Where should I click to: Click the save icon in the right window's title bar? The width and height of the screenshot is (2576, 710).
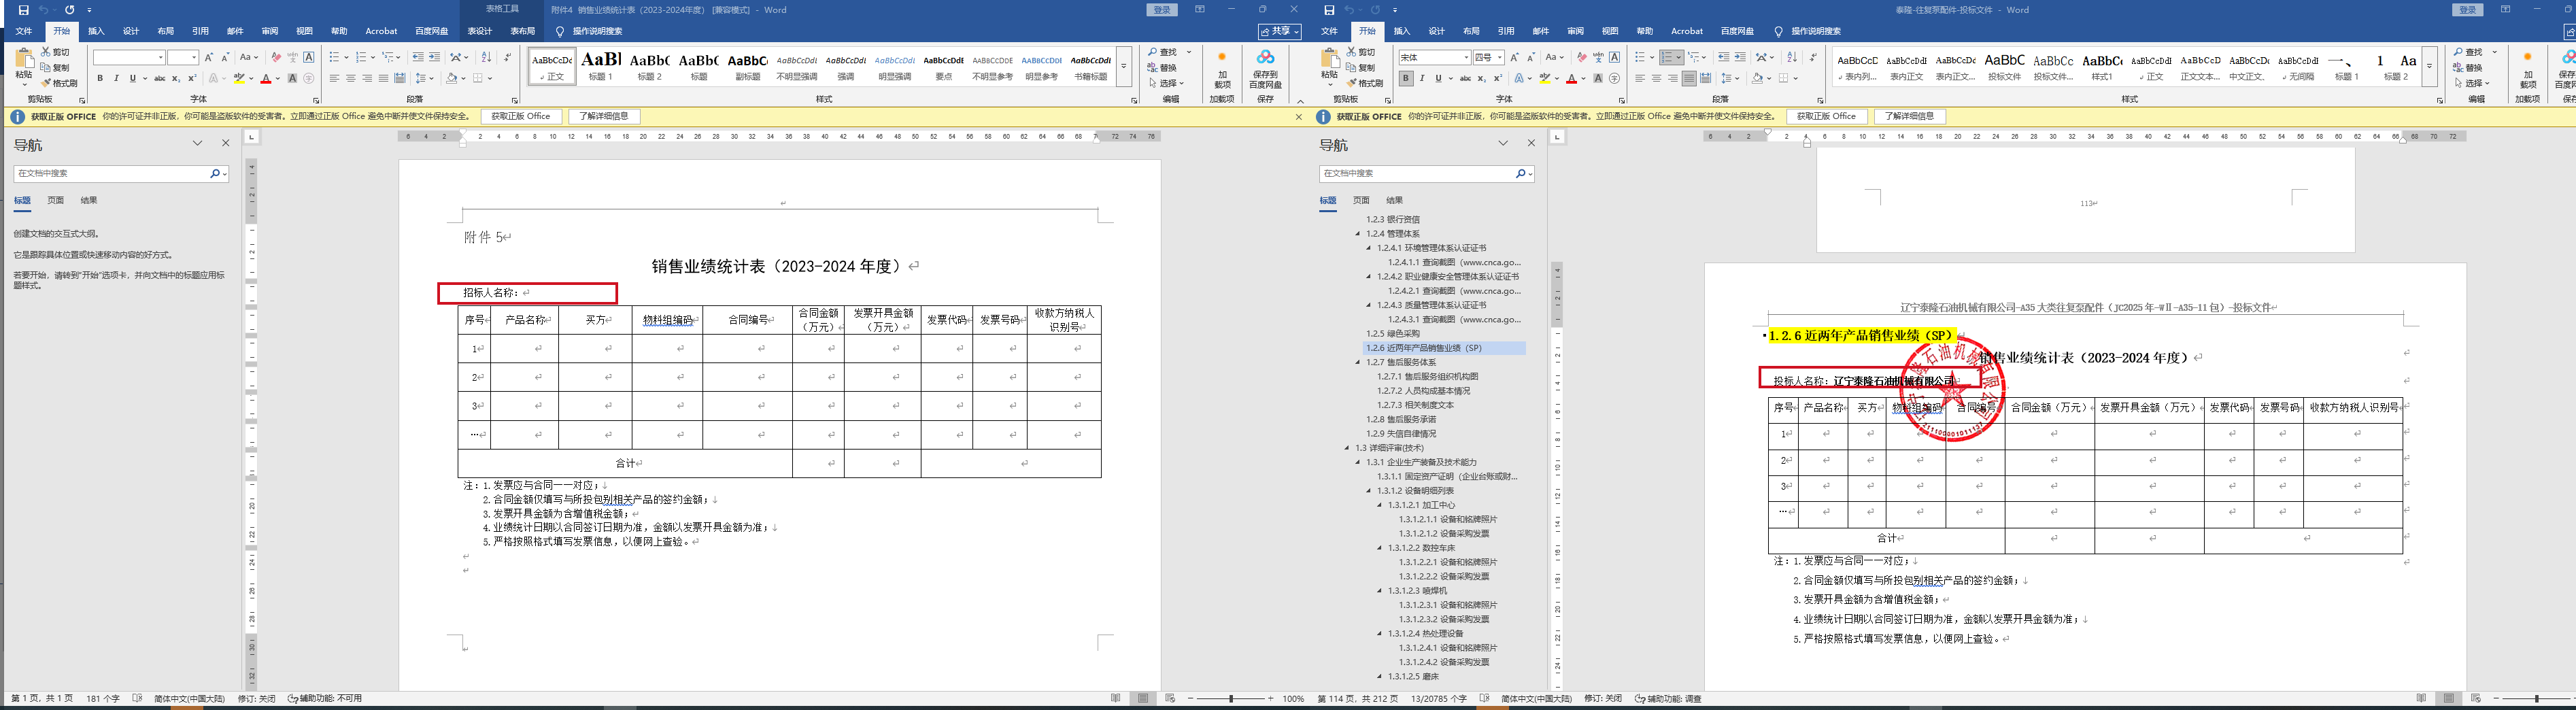tap(1329, 10)
